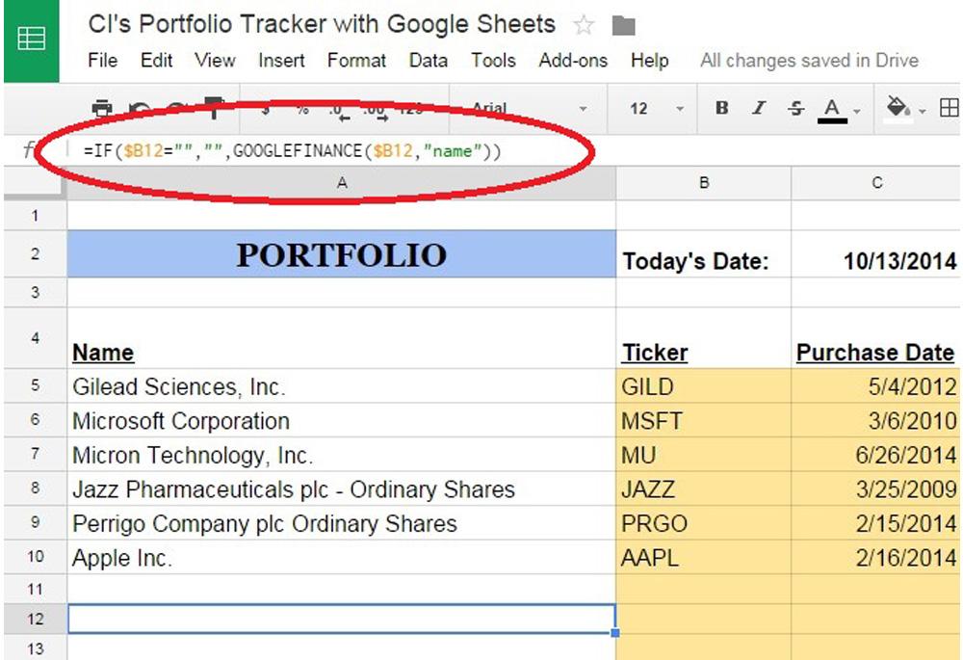Click the Google Sheets home icon
This screenshot has height=660, width=963.
coord(32,40)
